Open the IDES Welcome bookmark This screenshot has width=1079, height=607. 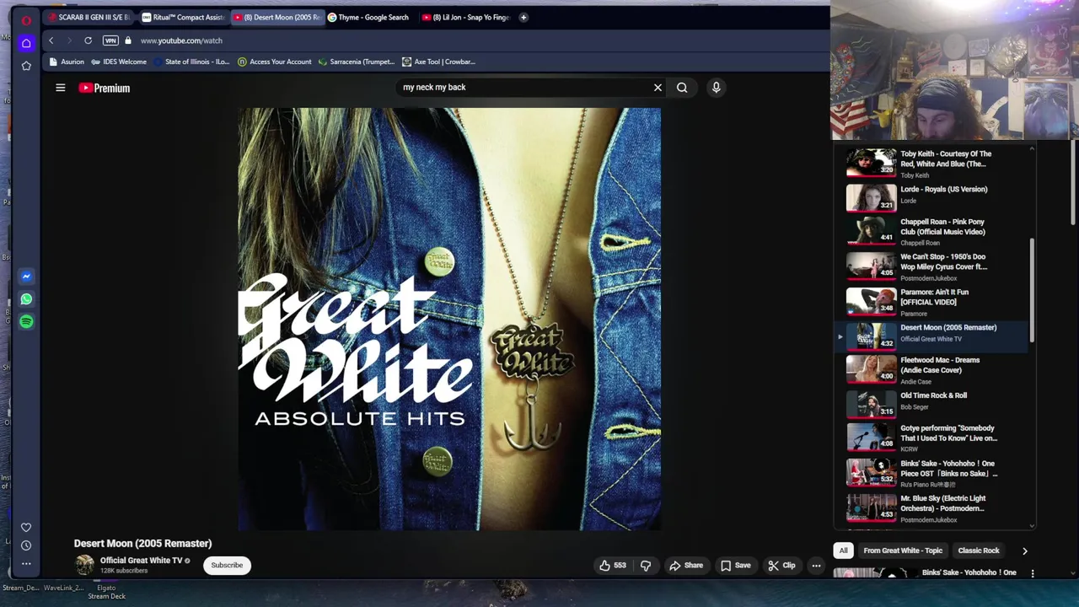click(x=119, y=62)
